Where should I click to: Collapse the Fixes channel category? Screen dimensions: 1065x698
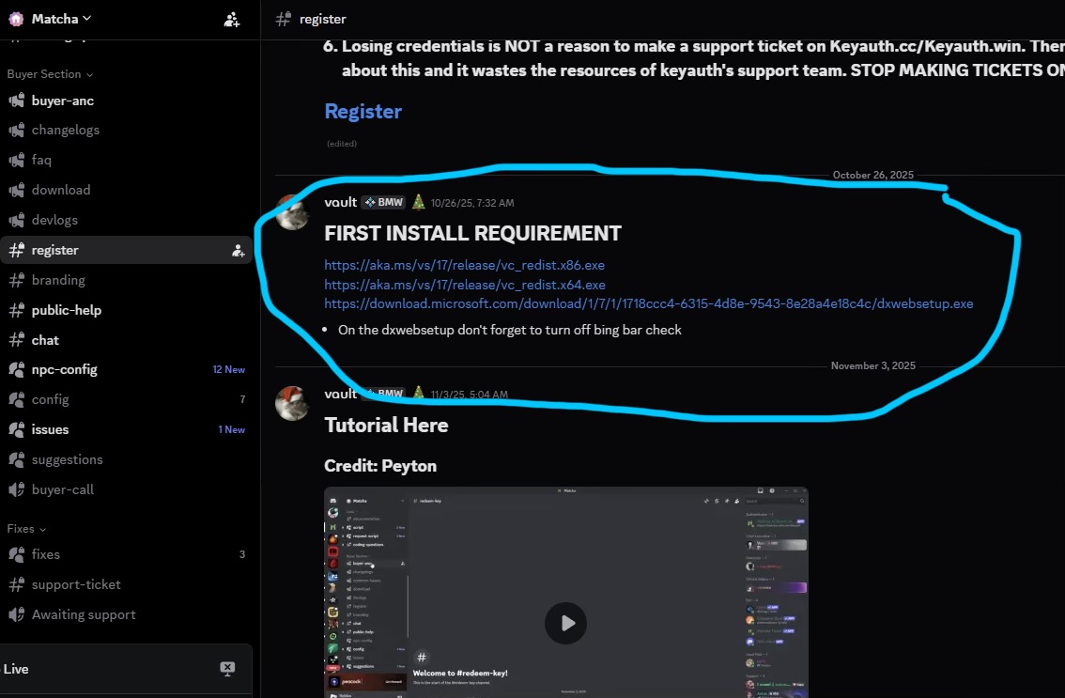point(26,529)
